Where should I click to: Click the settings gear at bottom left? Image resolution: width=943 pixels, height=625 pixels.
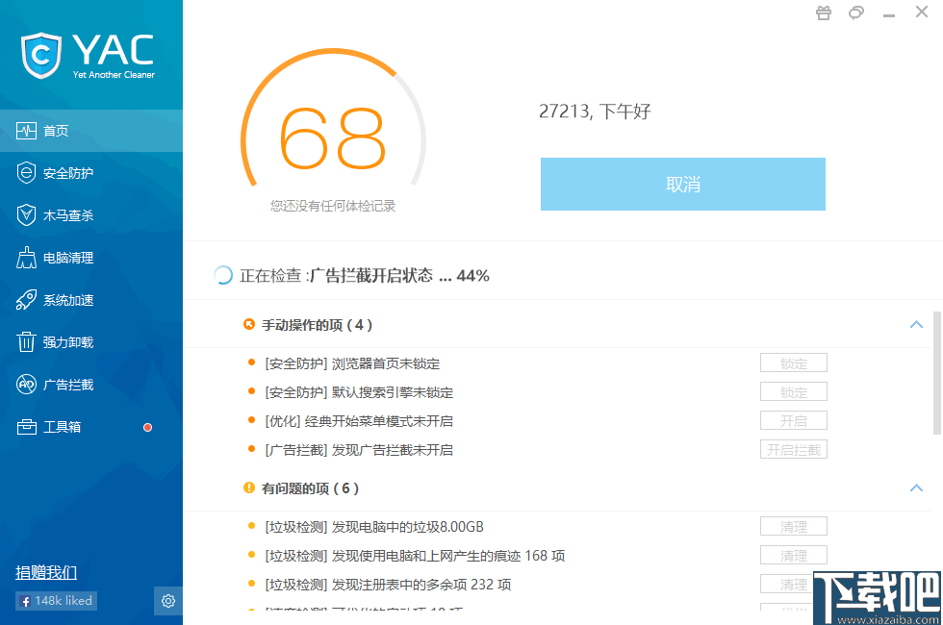[167, 600]
